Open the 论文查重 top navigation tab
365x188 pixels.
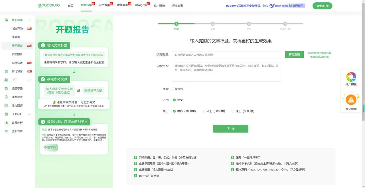[x=104, y=5]
